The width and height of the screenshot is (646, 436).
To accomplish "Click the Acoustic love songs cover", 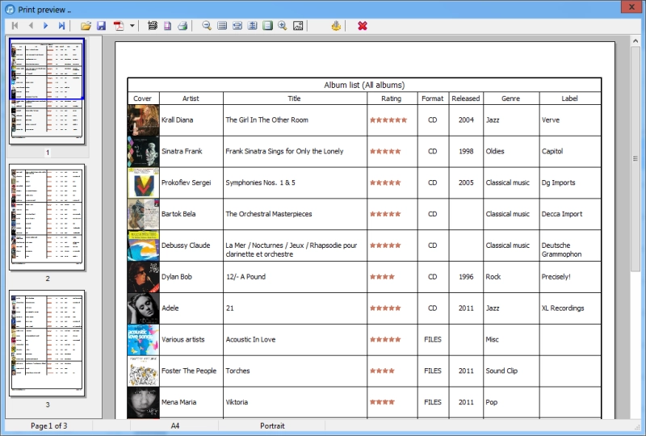I will tap(143, 340).
